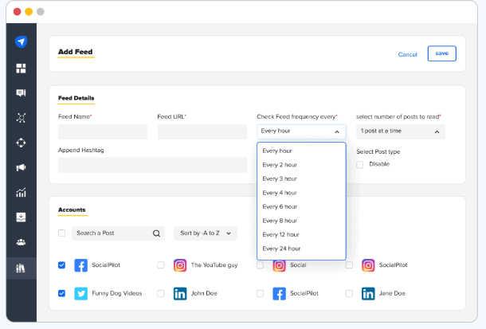Screen dimensions: 486x329
Task: Click the save button
Action: pos(441,53)
